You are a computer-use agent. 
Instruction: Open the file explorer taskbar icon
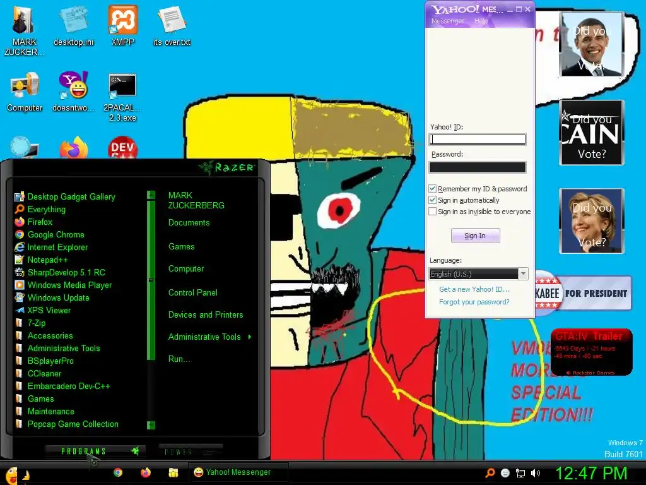coord(173,472)
